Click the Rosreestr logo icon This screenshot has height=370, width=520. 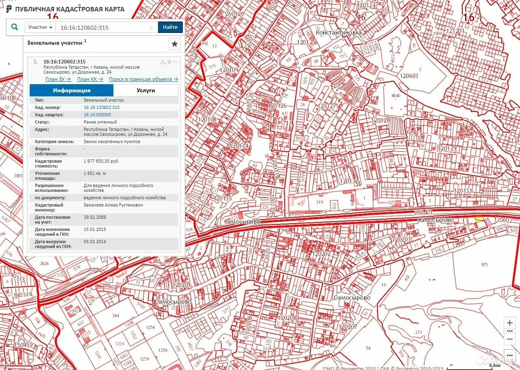click(x=9, y=9)
